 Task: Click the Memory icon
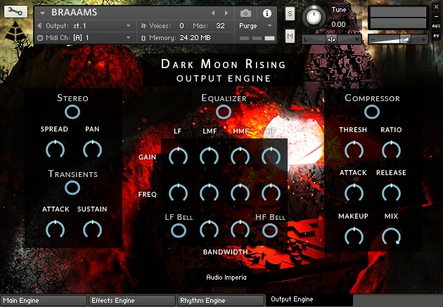click(143, 38)
